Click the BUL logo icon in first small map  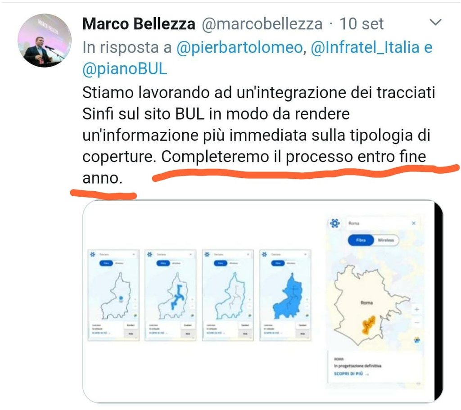(x=93, y=254)
